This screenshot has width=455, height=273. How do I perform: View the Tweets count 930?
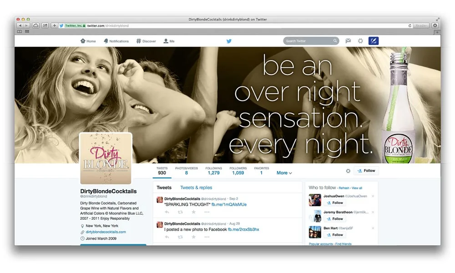(x=162, y=171)
